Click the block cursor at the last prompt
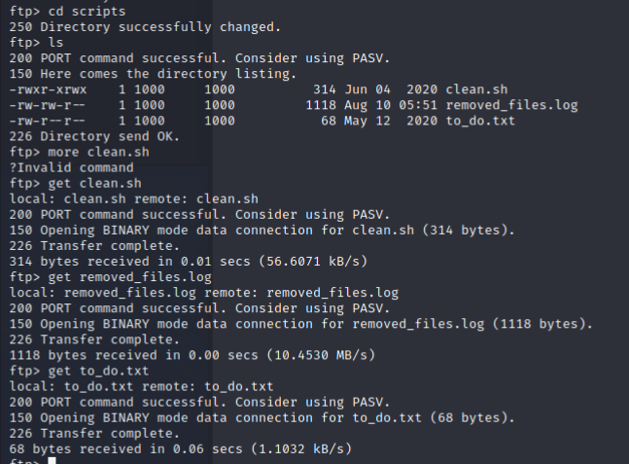The image size is (629, 464). (x=51, y=460)
